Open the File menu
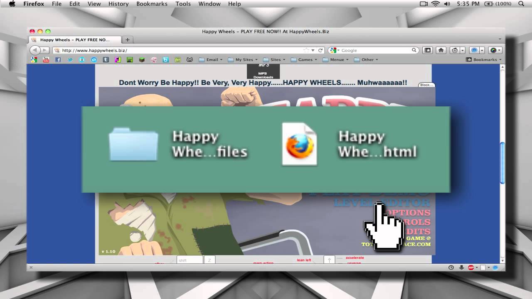Image resolution: width=532 pixels, height=299 pixels. coord(57,4)
